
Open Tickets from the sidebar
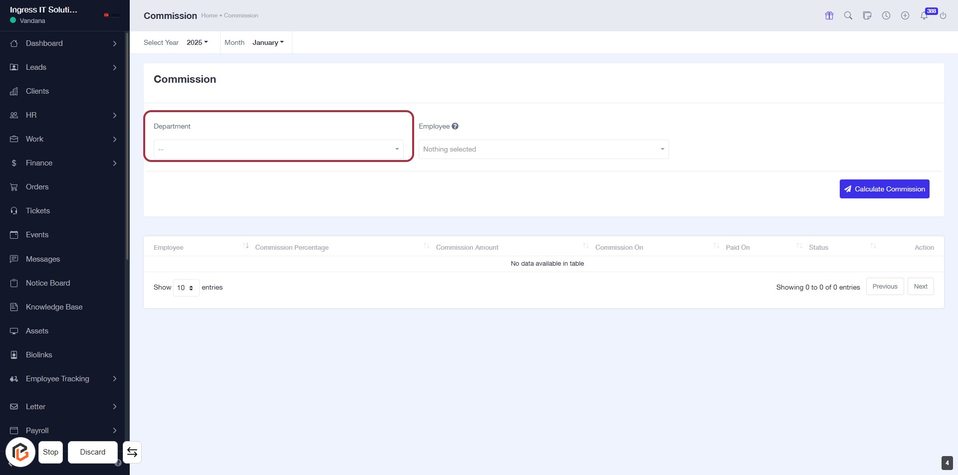pos(38,211)
